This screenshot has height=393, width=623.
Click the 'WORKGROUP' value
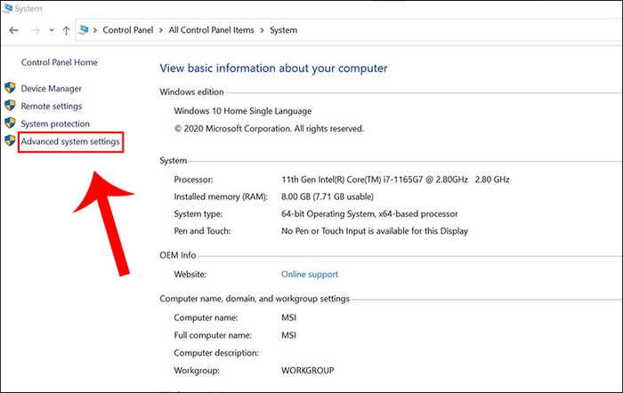click(308, 371)
